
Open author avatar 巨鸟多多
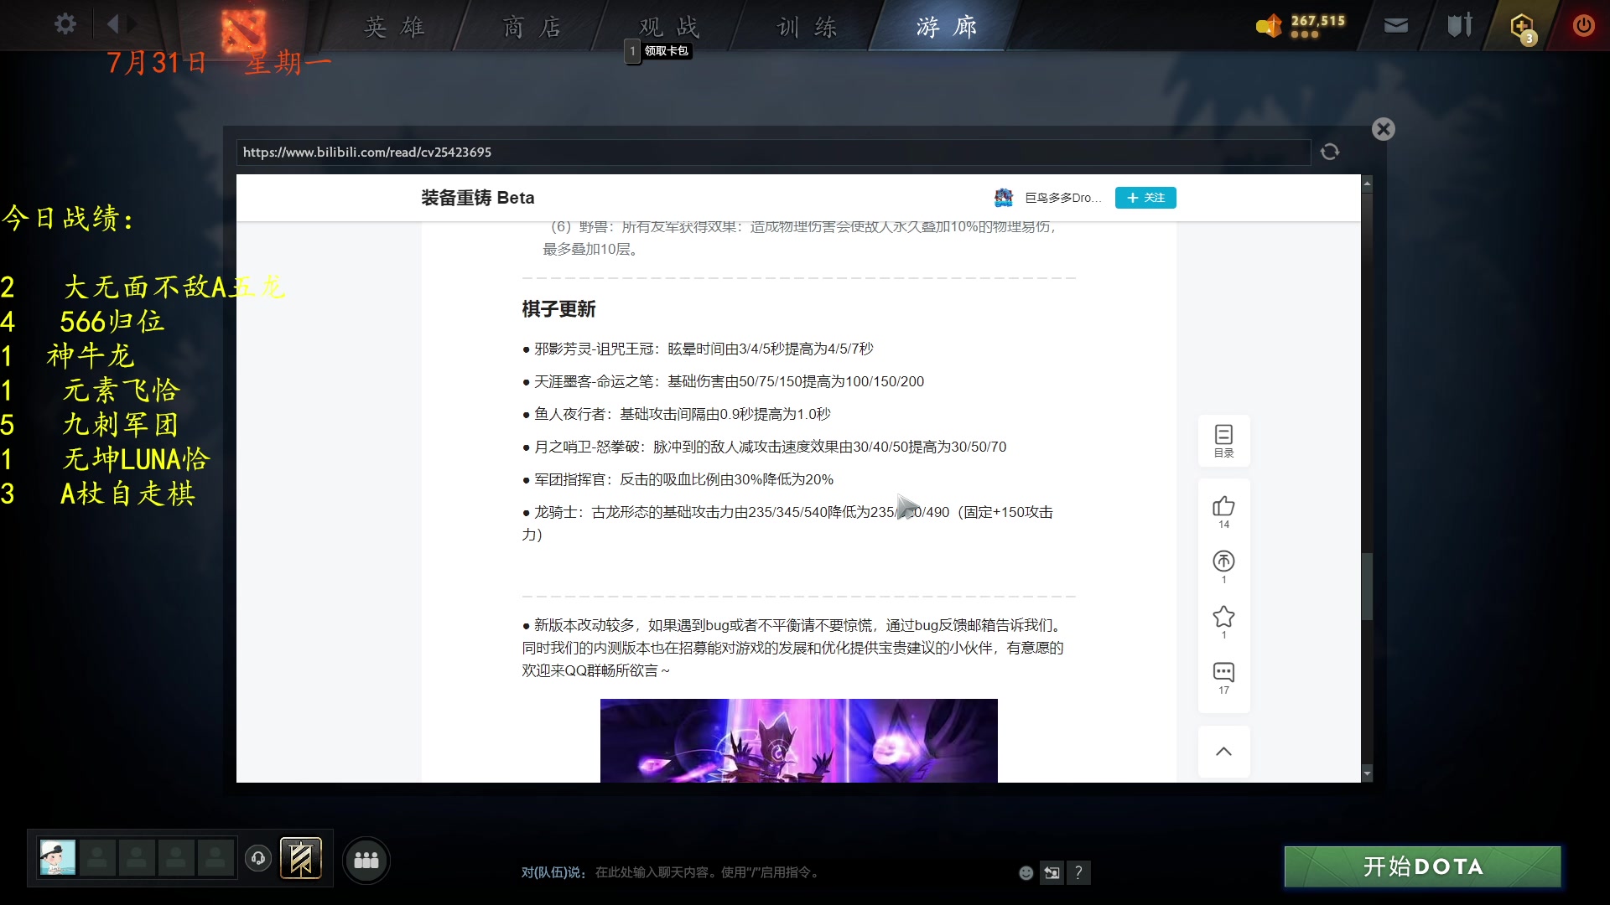coord(1004,198)
